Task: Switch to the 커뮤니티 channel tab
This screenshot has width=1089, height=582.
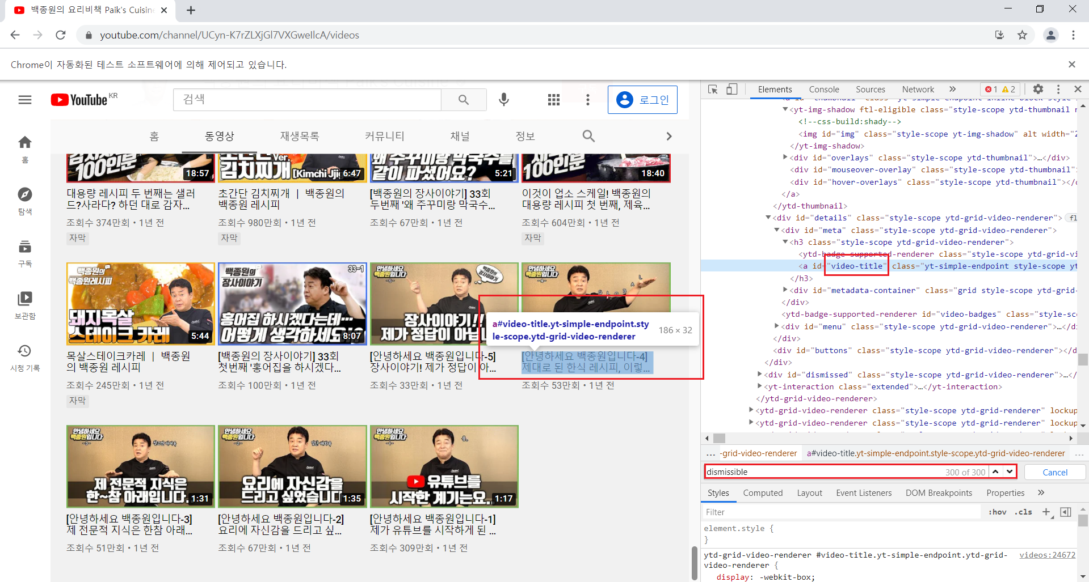Action: pyautogui.click(x=385, y=136)
